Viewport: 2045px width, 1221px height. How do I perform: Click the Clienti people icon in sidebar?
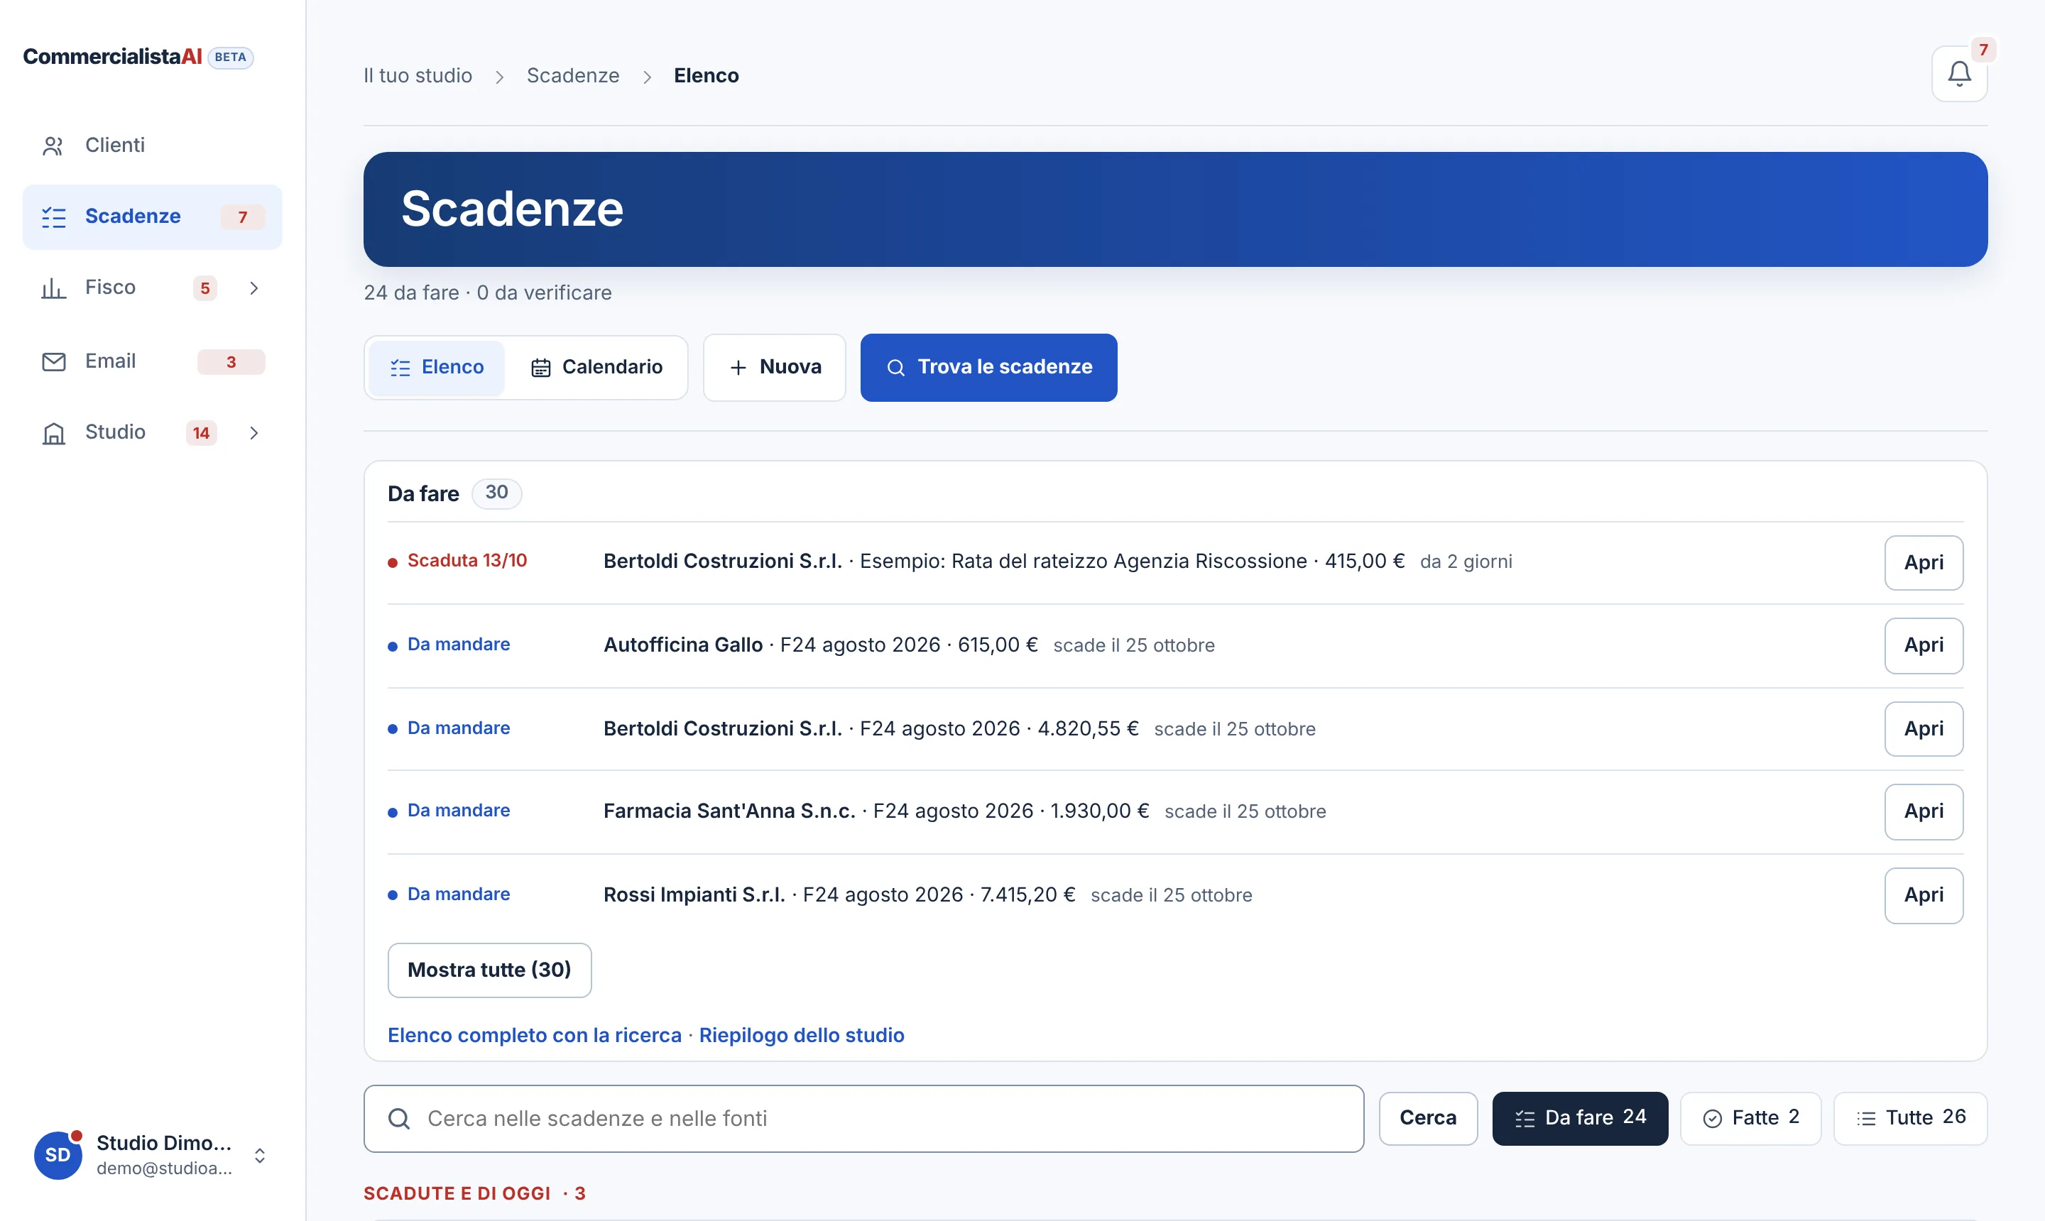[53, 146]
